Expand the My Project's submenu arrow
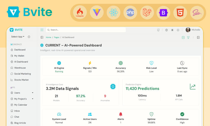The width and height of the screenshot is (210, 126). coord(33,99)
